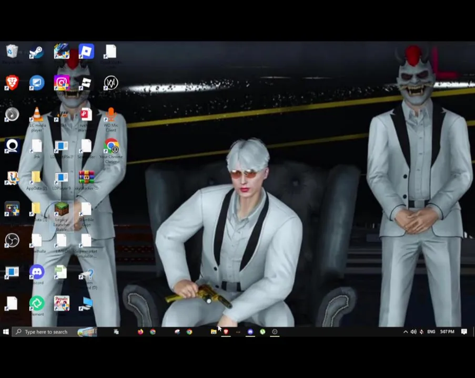Open the Jnk file shortcut
This screenshot has width=475, height=378.
click(x=37, y=149)
